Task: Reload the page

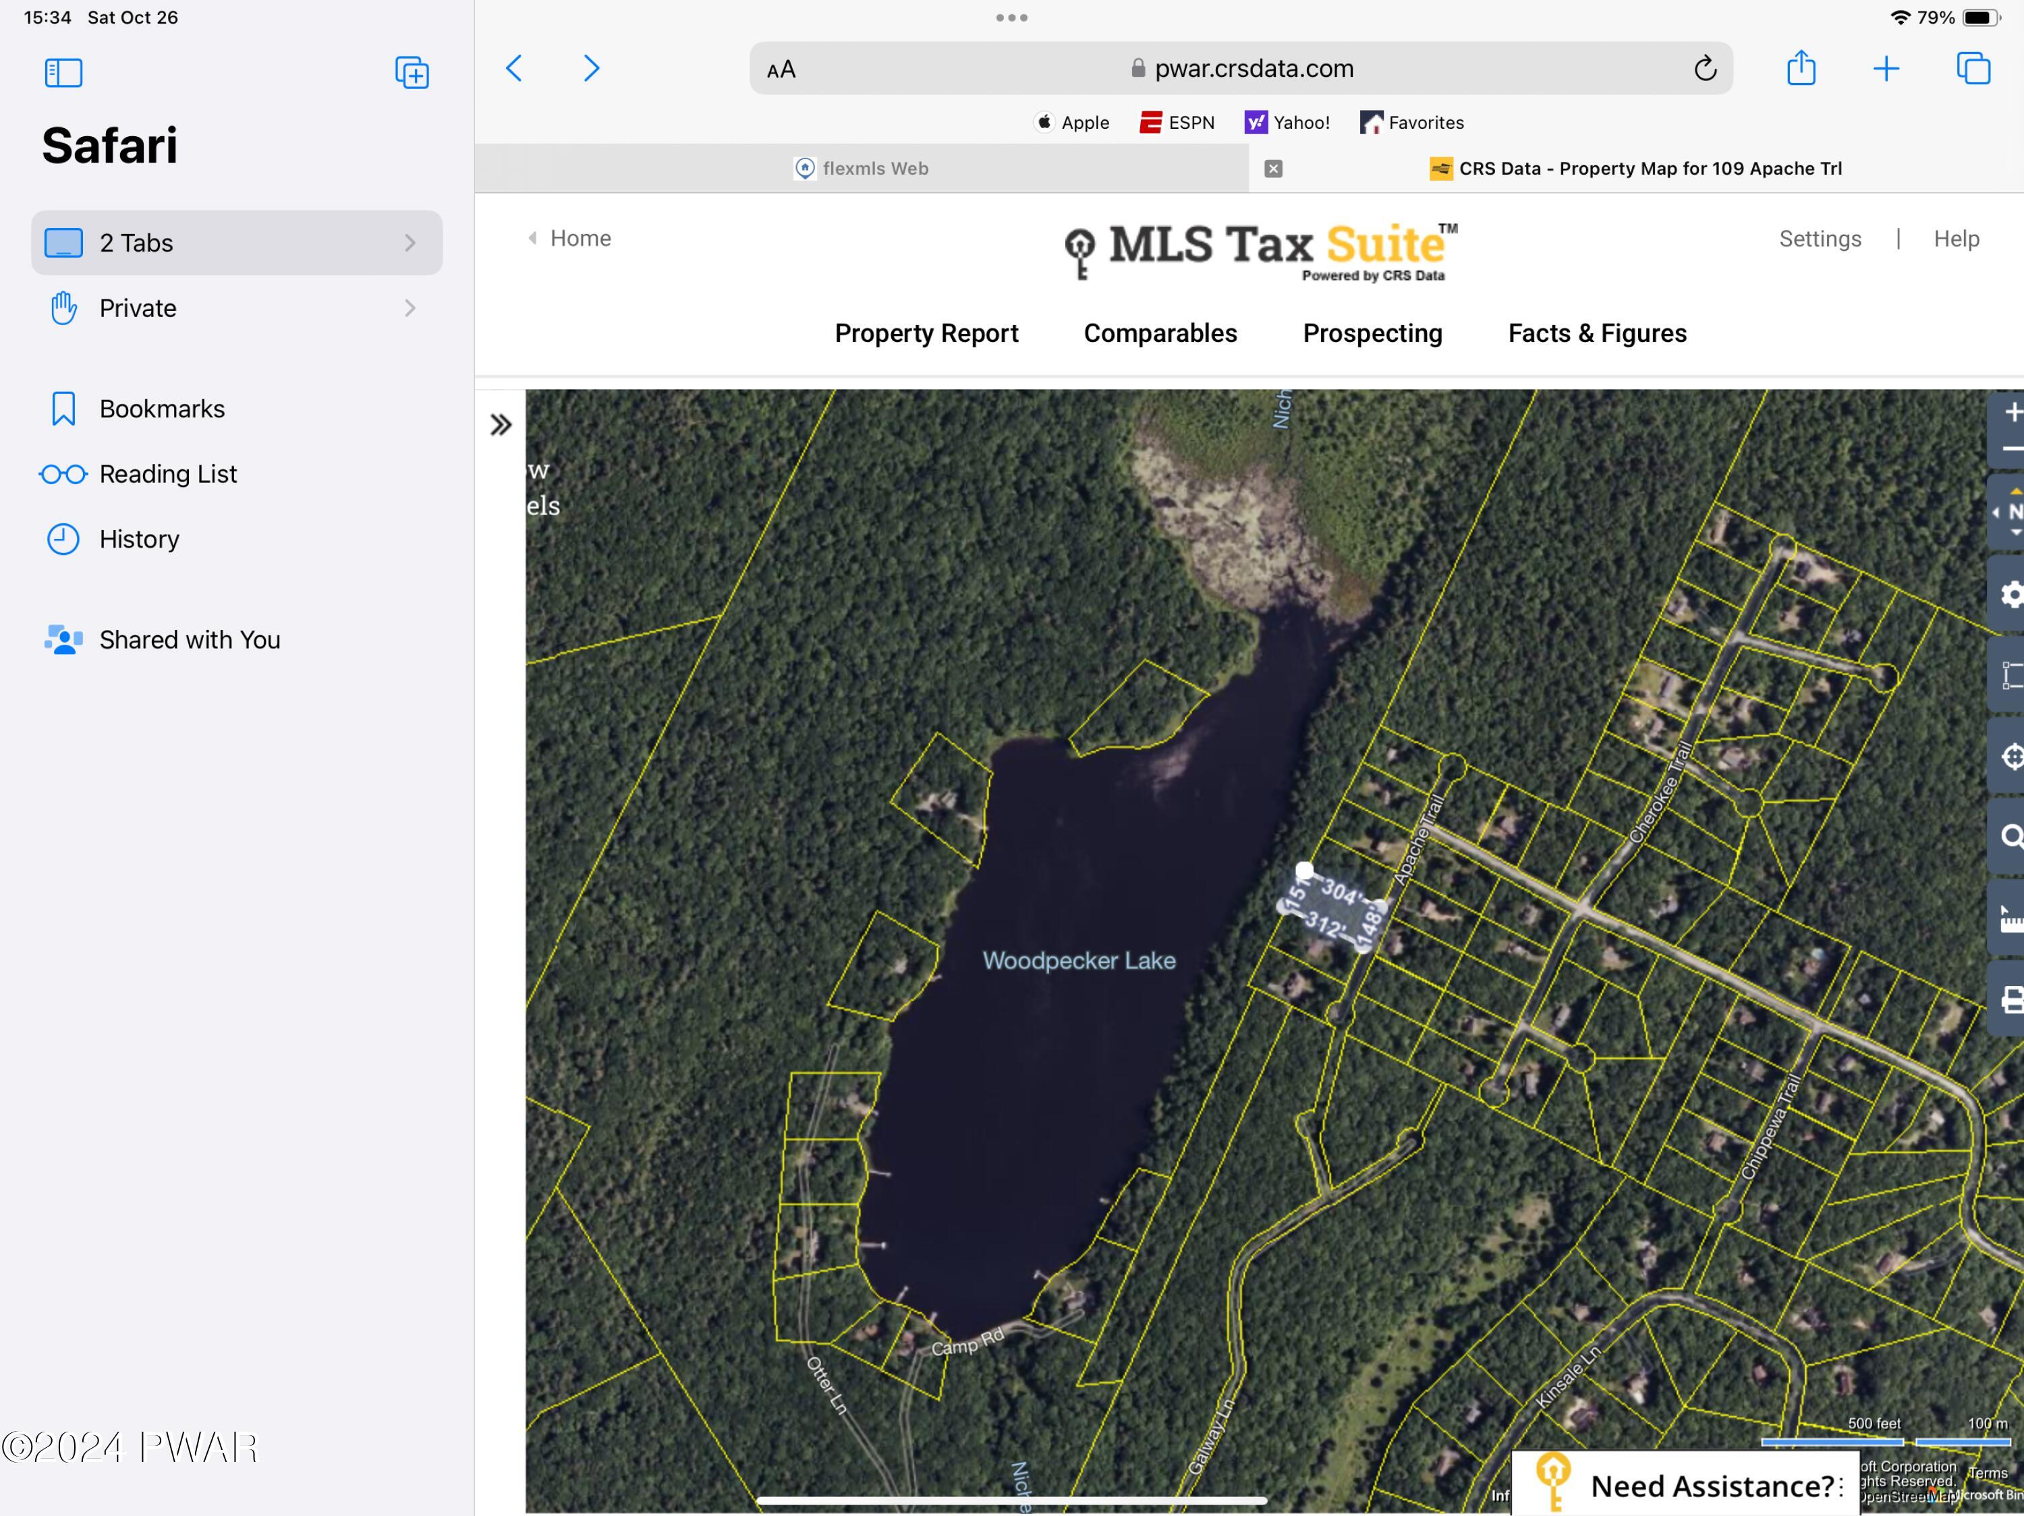Action: (x=1705, y=69)
